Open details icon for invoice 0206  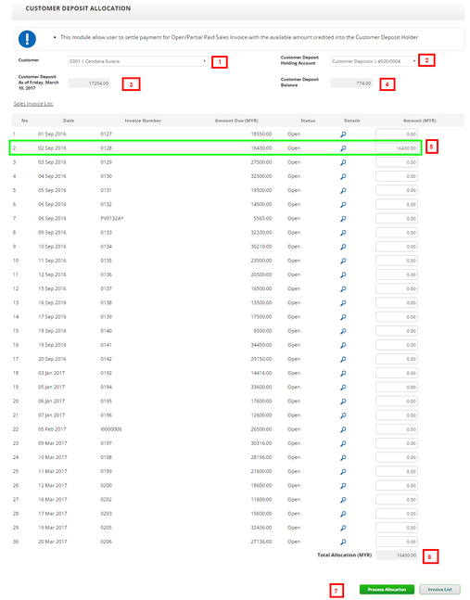click(x=343, y=543)
